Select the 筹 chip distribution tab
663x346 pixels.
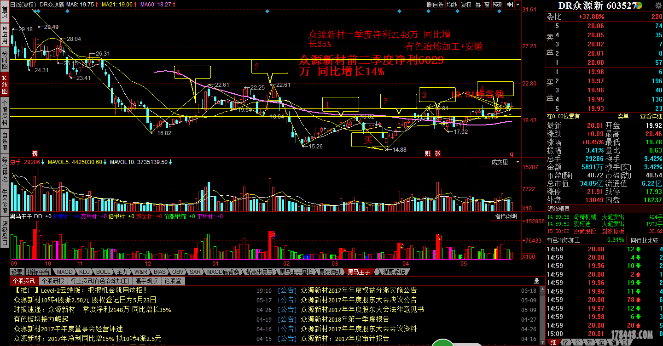tap(589, 342)
